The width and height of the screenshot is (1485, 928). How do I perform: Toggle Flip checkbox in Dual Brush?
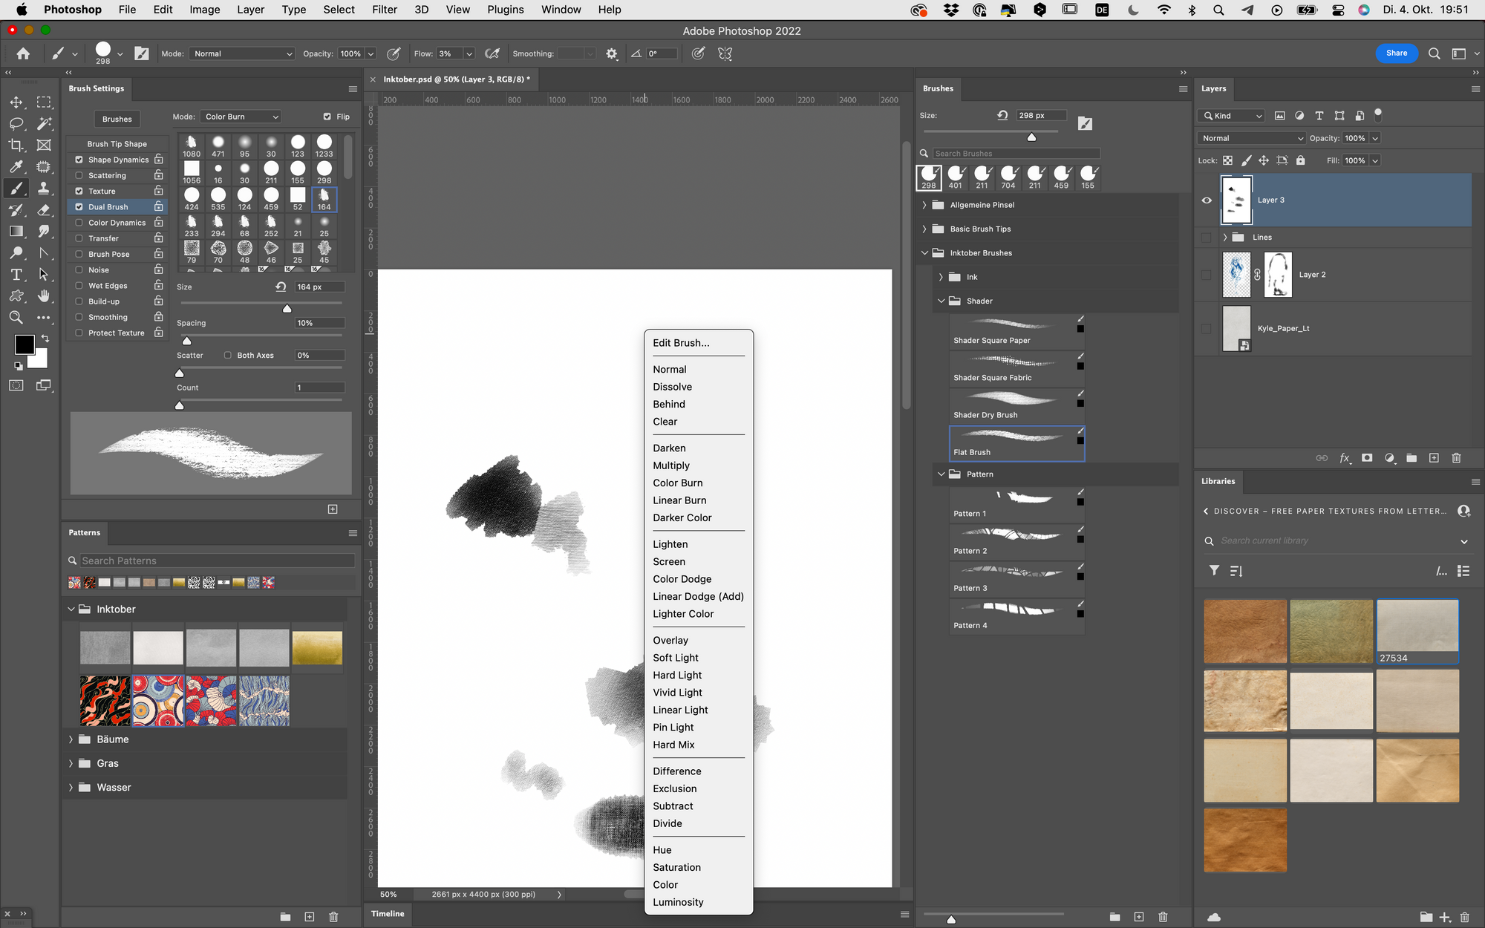[327, 117]
